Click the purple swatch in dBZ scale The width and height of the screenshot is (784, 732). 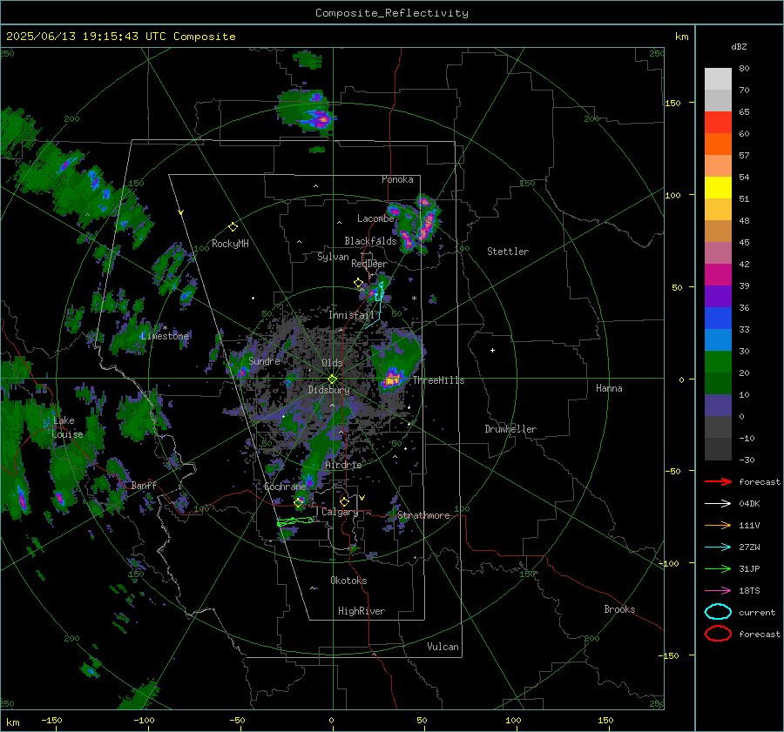pyautogui.click(x=718, y=296)
